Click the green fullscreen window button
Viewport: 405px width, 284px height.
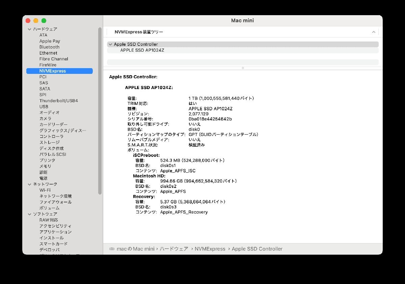point(44,21)
